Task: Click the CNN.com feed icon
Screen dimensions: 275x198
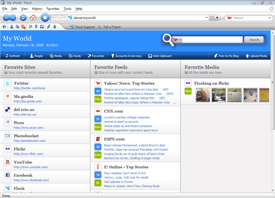Action: pos(98,111)
